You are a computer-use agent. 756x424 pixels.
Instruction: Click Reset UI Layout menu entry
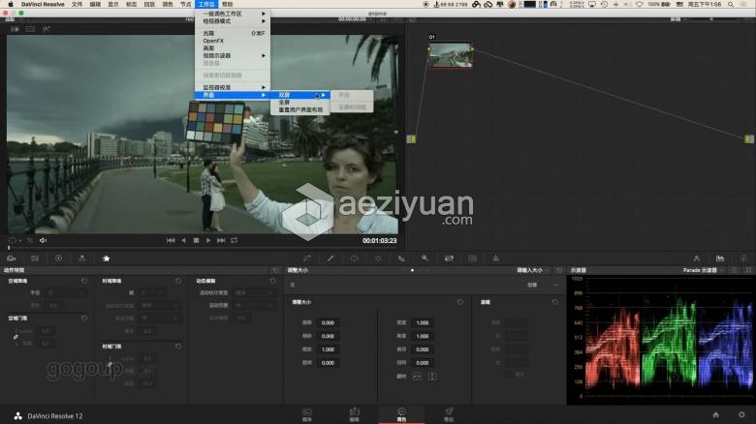(x=302, y=109)
